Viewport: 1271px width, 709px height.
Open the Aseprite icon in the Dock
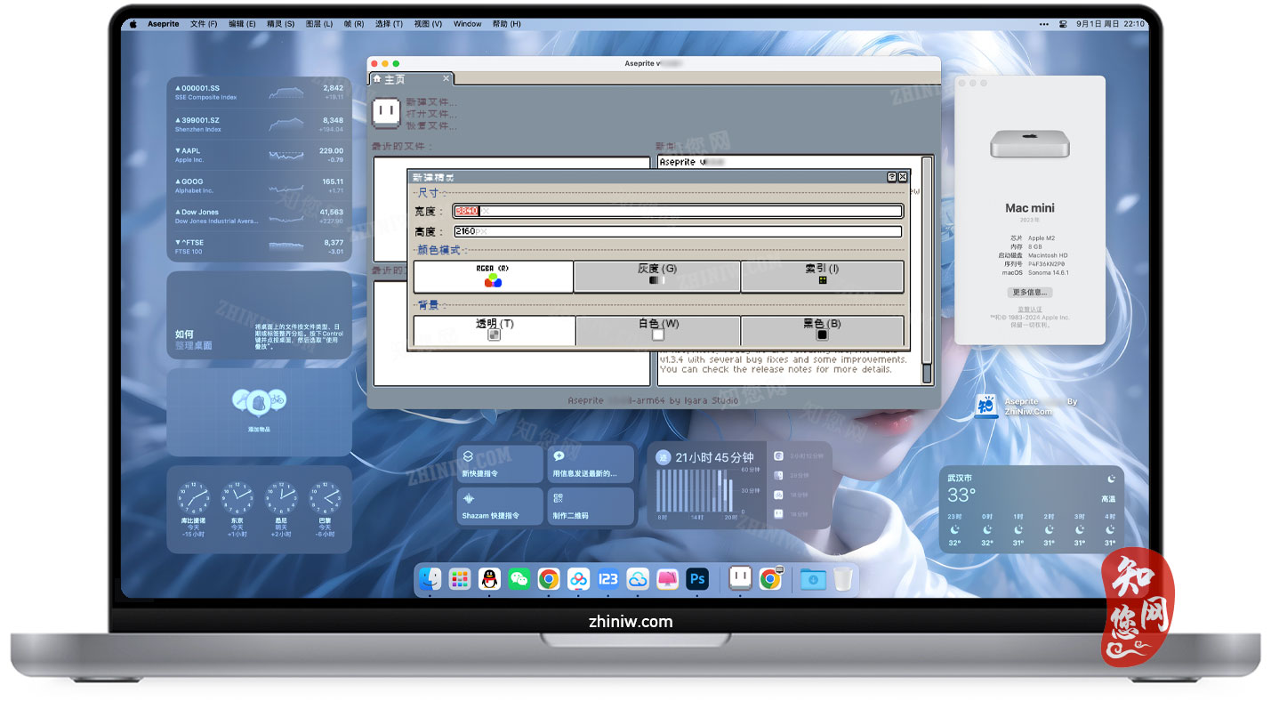[x=740, y=579]
